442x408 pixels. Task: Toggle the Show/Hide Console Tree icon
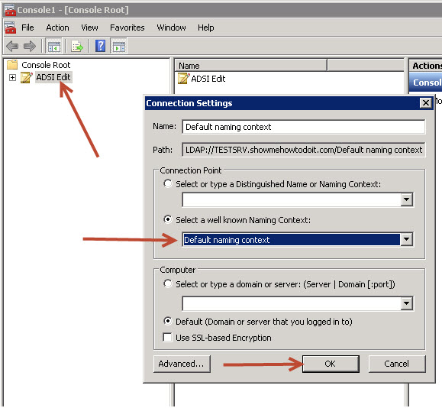[x=54, y=46]
